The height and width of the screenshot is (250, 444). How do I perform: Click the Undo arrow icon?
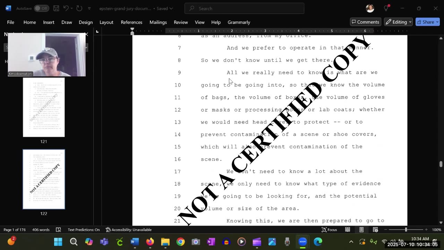pos(66,8)
